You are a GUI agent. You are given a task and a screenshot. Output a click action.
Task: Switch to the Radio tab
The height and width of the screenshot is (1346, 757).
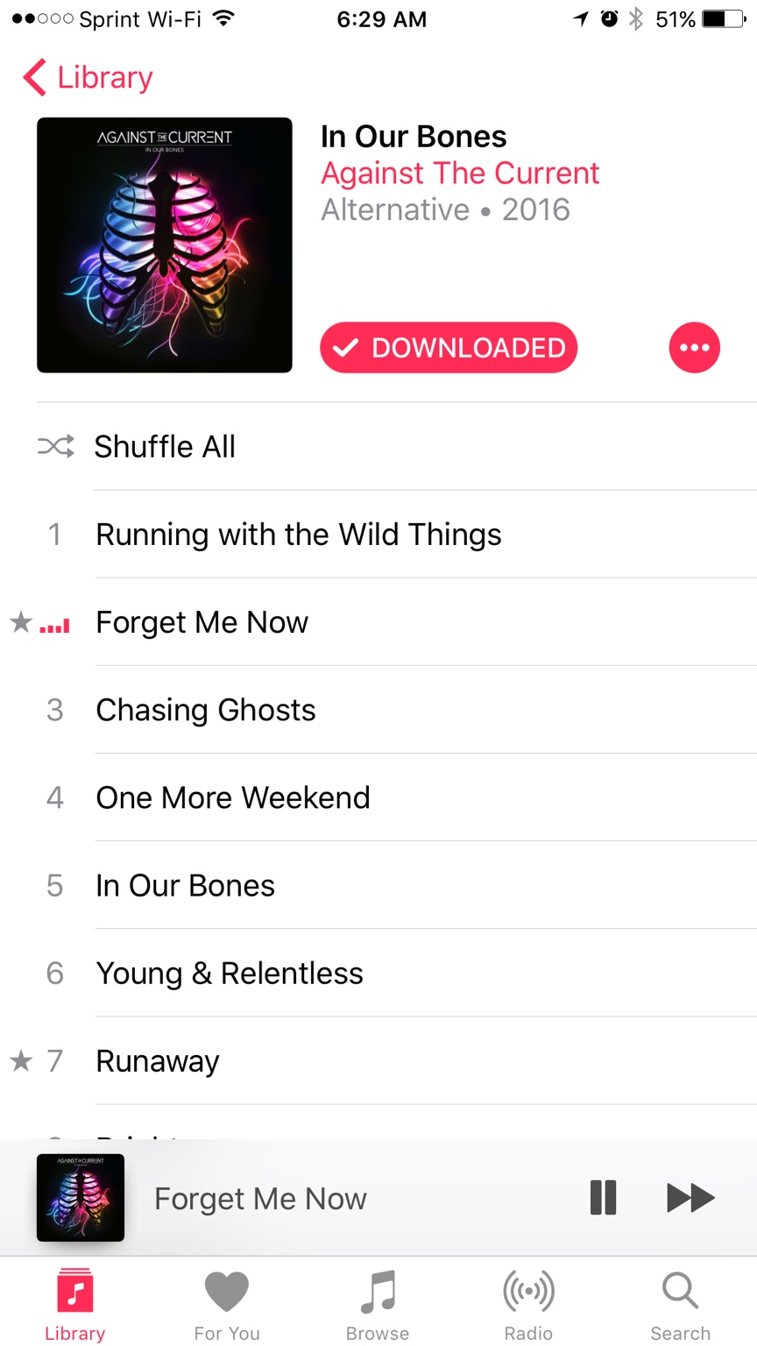coord(528,1306)
